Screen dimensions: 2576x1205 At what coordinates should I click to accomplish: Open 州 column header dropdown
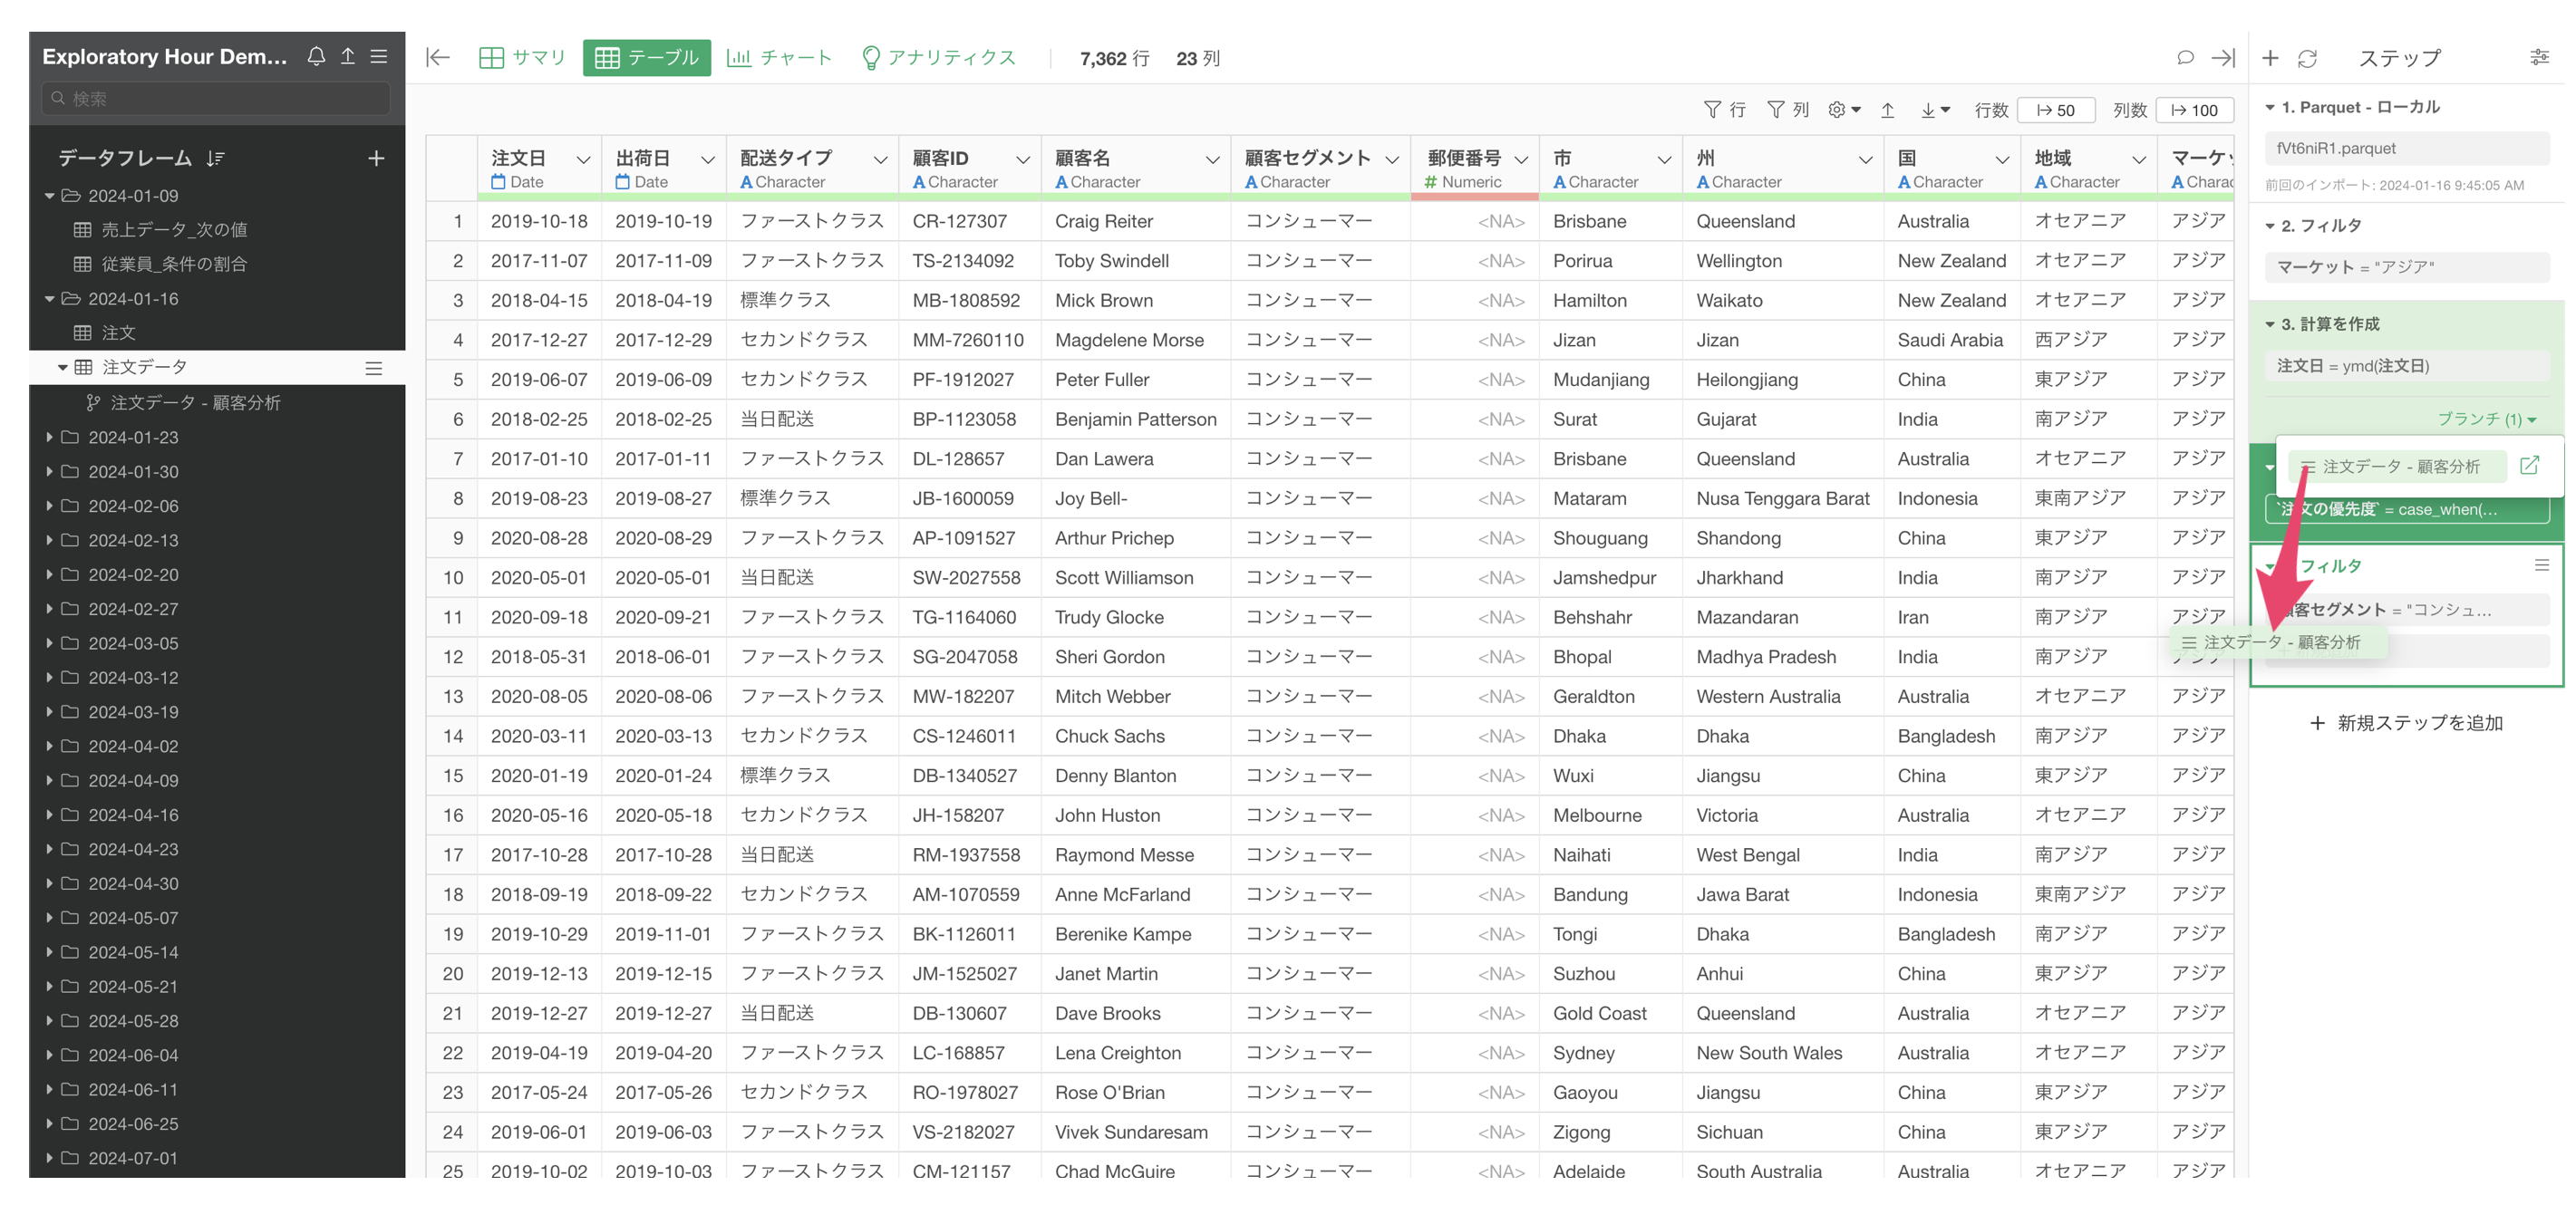pyautogui.click(x=1865, y=159)
